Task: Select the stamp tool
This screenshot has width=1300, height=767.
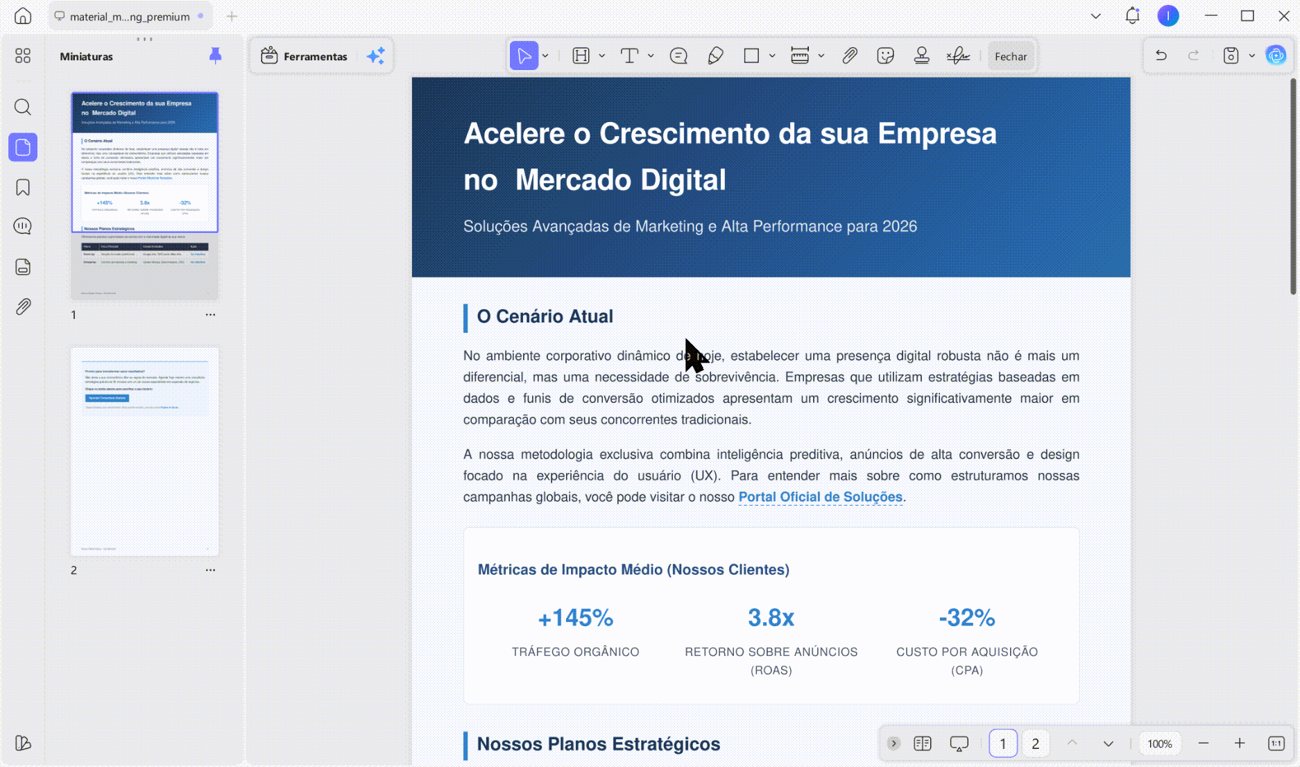Action: point(921,55)
